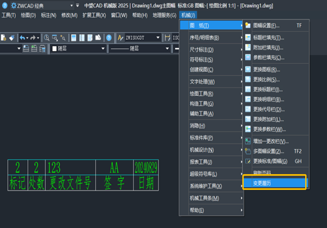Click the blue question mark toolbar icon
This screenshot has height=228, width=327.
click(109, 38)
